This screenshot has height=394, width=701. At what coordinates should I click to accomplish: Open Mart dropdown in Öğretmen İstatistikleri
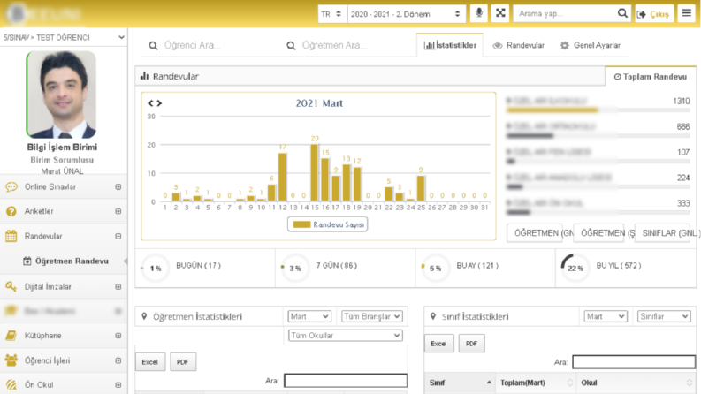click(309, 316)
